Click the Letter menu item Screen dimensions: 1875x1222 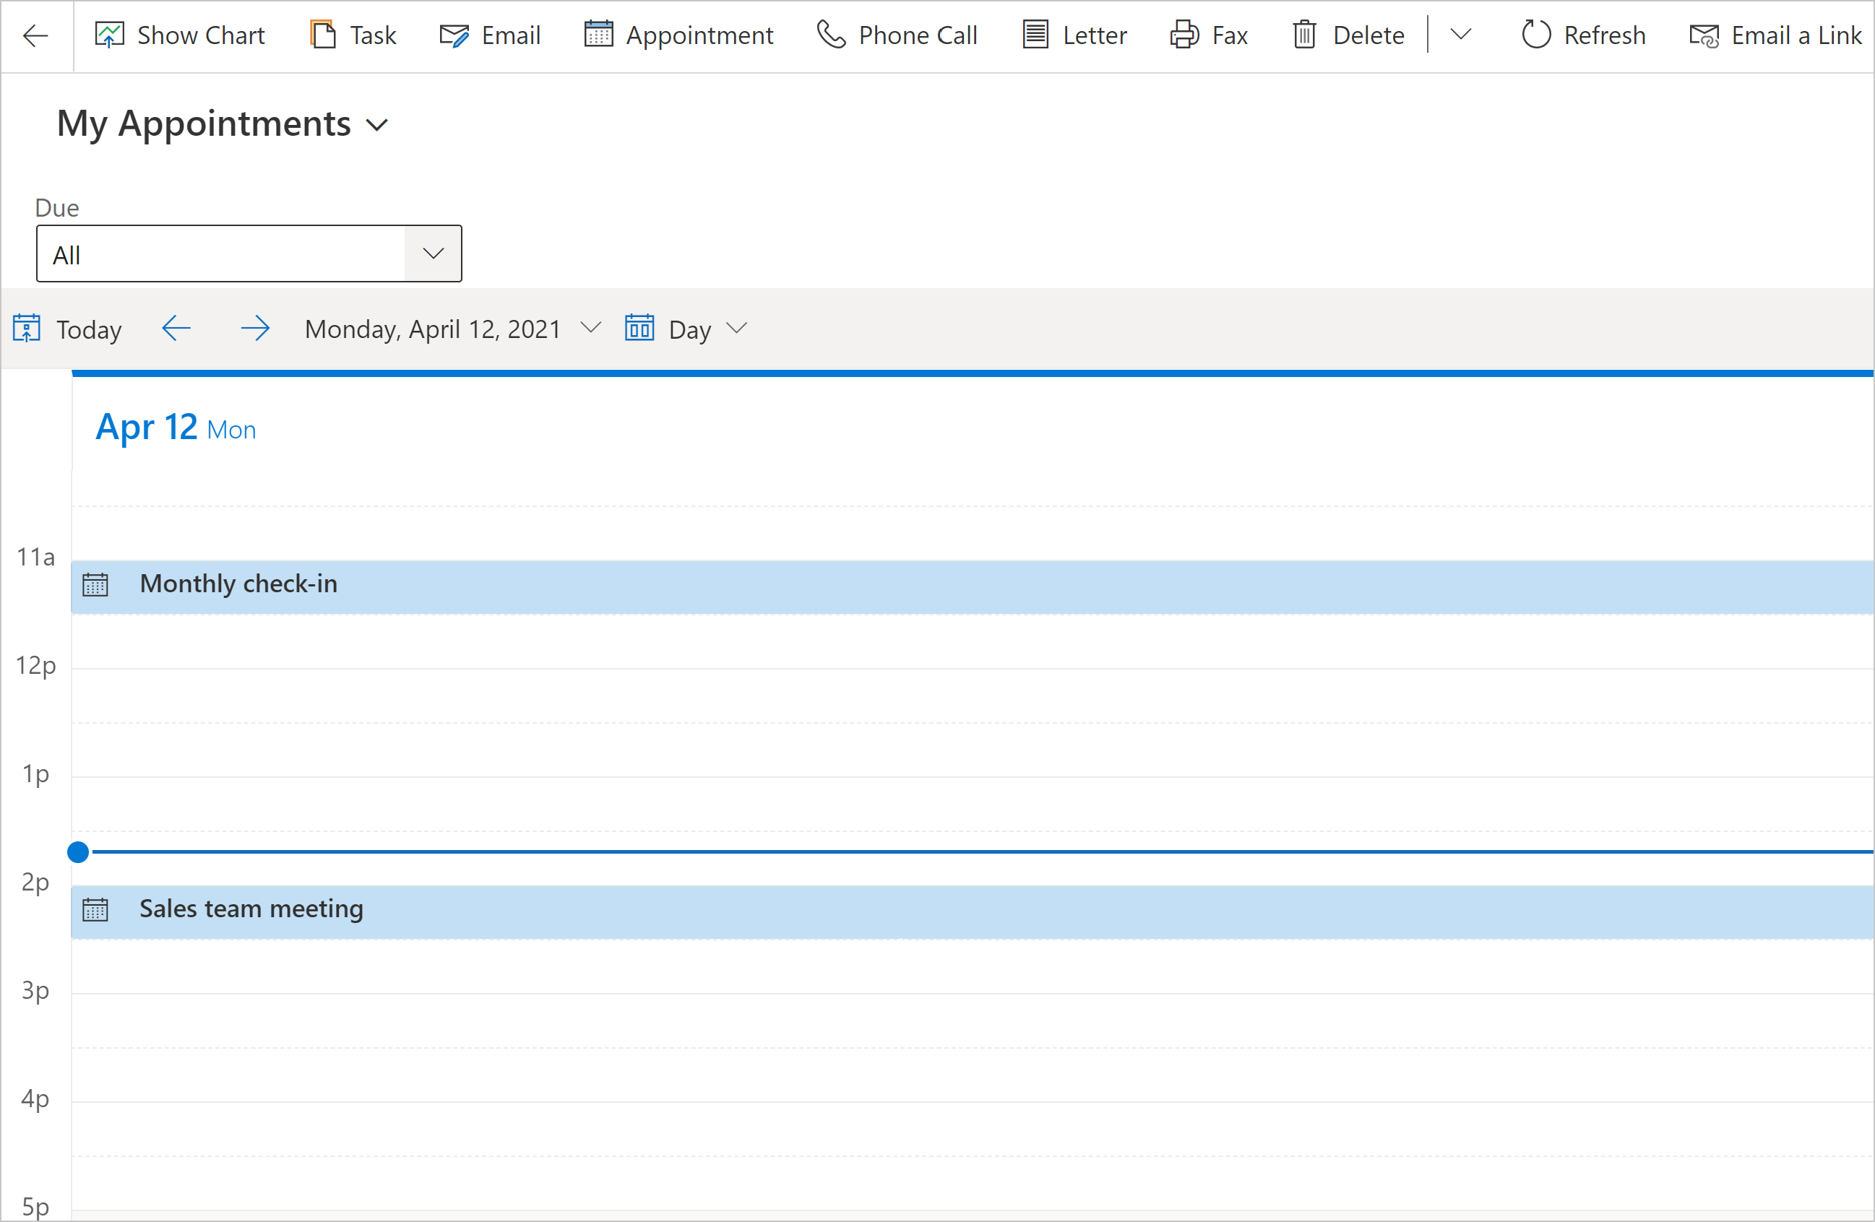[1093, 35]
